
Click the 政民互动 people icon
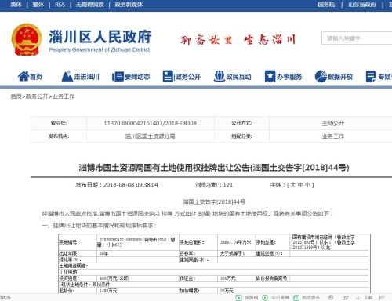pos(220,76)
